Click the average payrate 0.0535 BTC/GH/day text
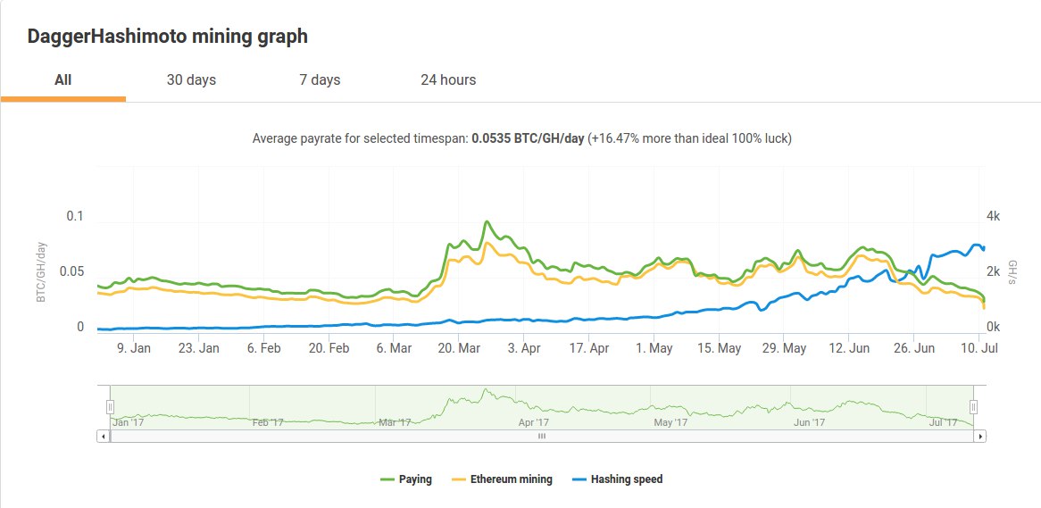Image resolution: width=1041 pixels, height=508 pixels. 528,138
